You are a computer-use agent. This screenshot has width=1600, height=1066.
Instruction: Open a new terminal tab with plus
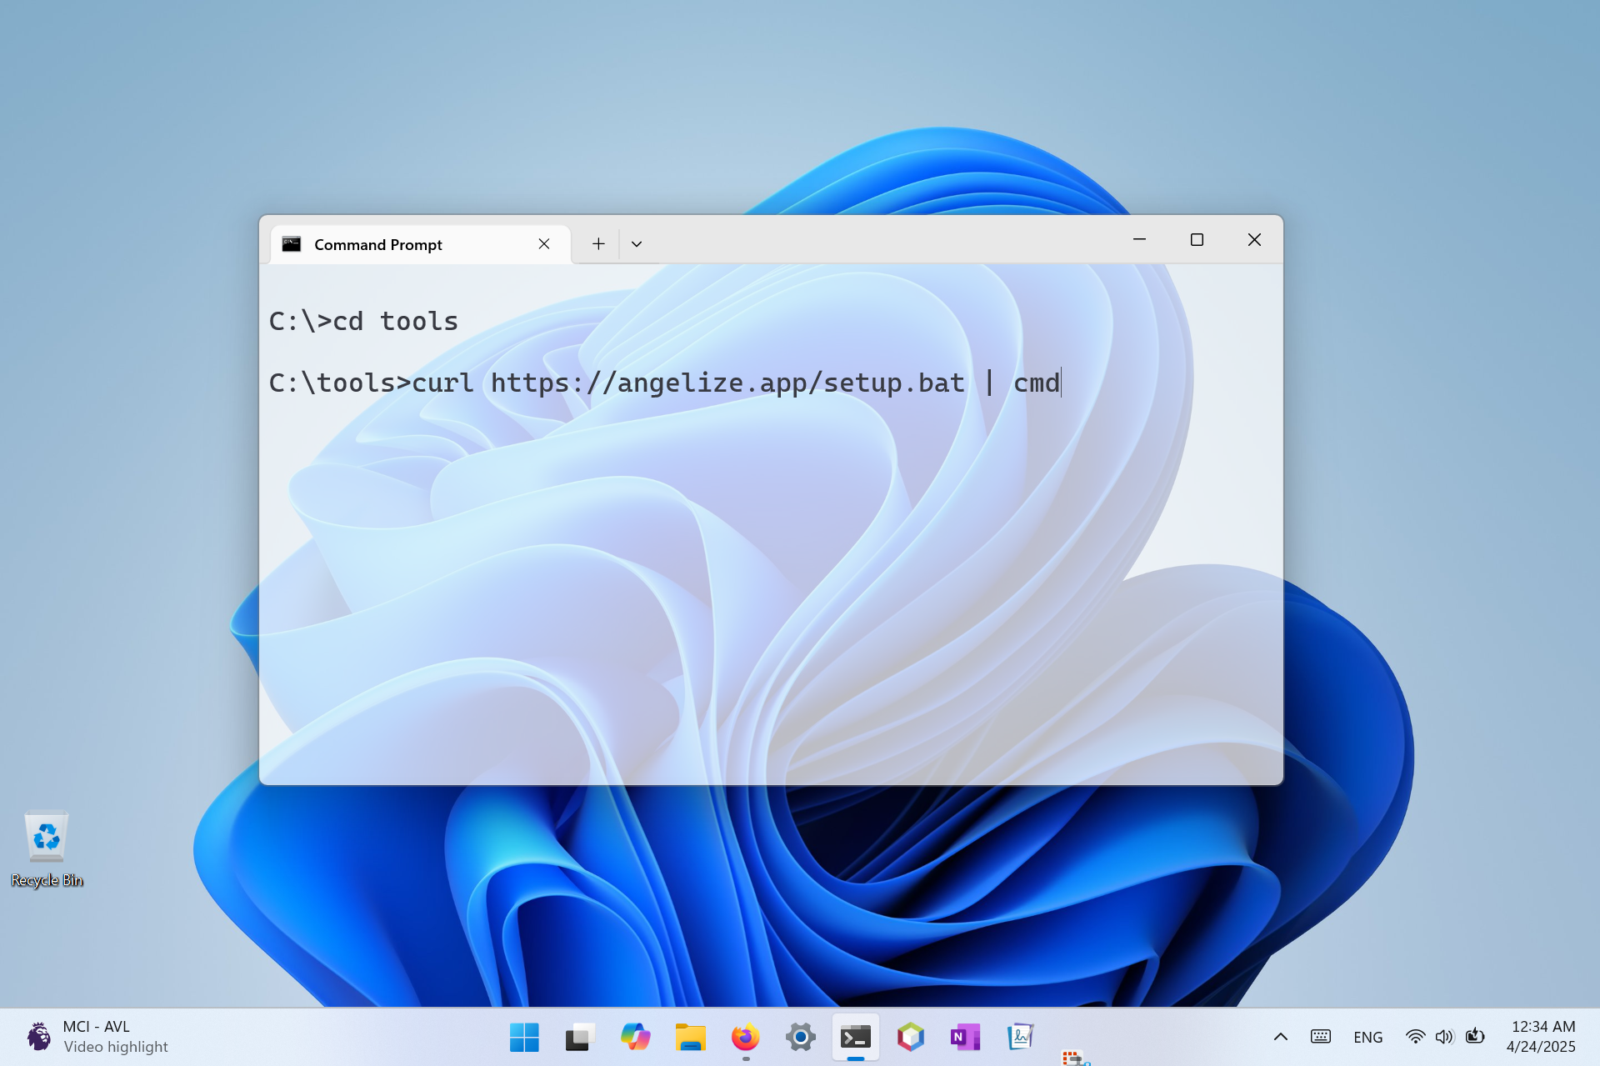click(598, 243)
